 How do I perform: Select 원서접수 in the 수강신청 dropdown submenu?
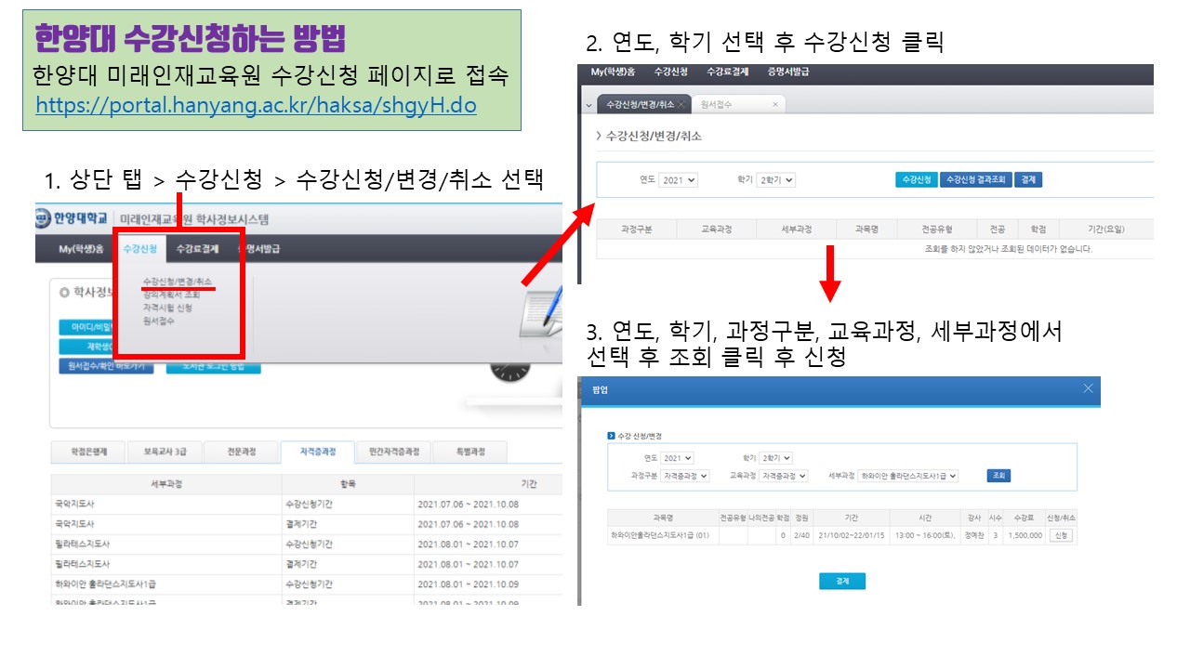point(158,321)
